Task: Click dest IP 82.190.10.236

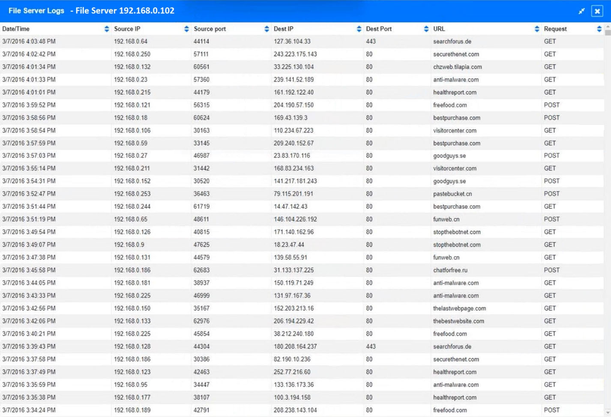Action: click(x=292, y=359)
